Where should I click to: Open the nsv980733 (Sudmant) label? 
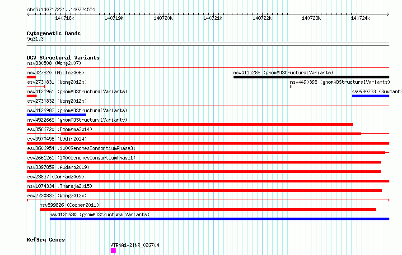click(x=377, y=91)
